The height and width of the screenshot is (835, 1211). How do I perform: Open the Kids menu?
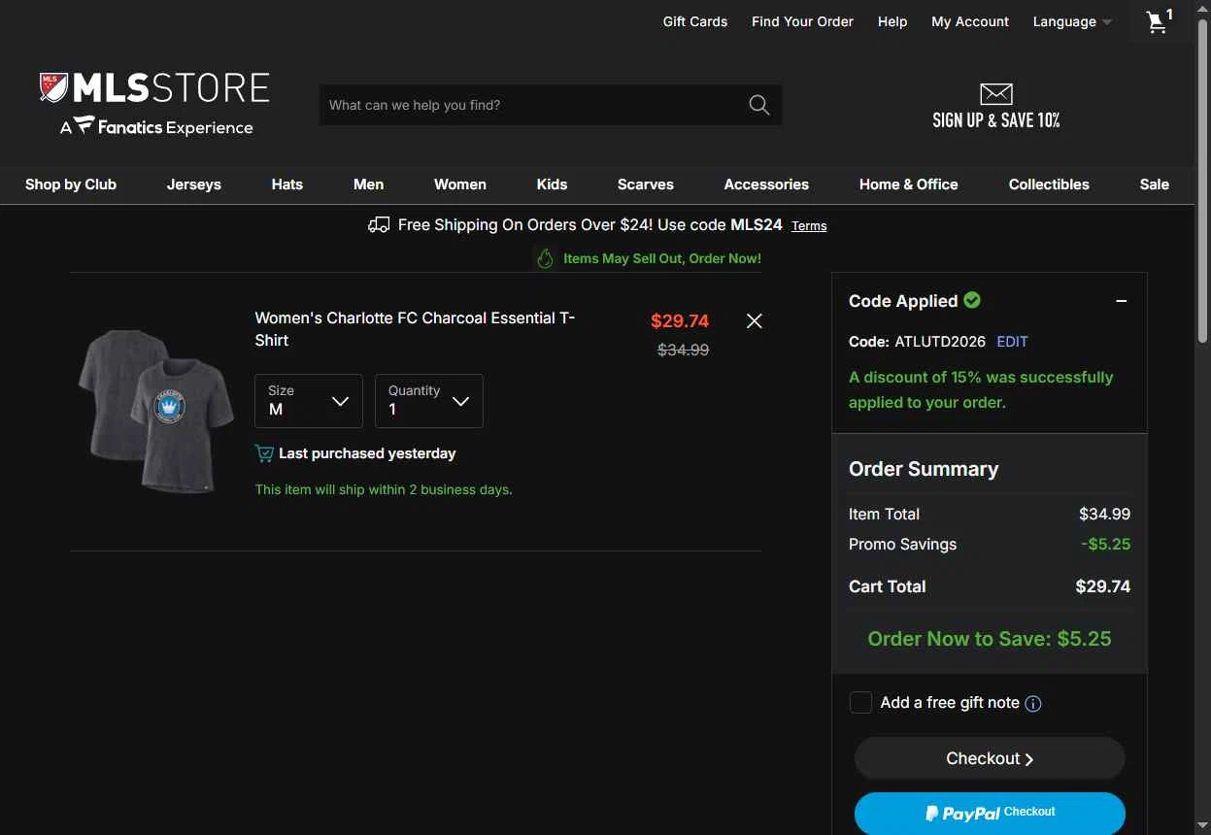point(553,184)
